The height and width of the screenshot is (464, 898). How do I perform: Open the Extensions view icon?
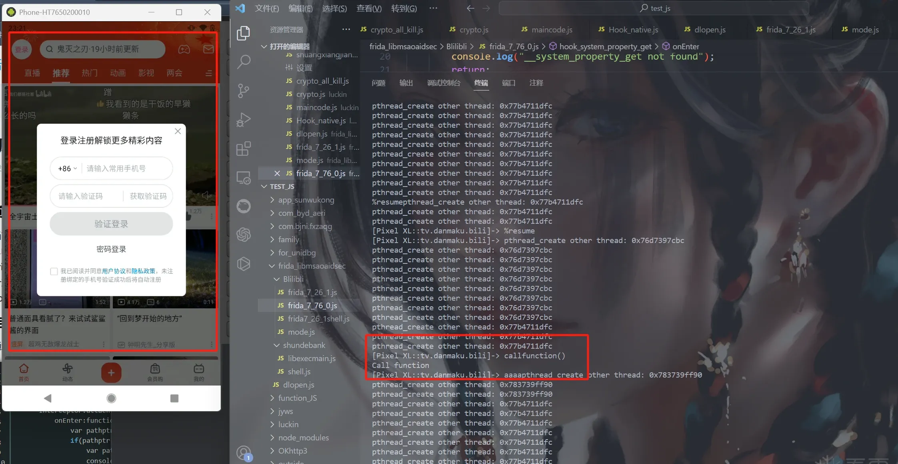243,149
